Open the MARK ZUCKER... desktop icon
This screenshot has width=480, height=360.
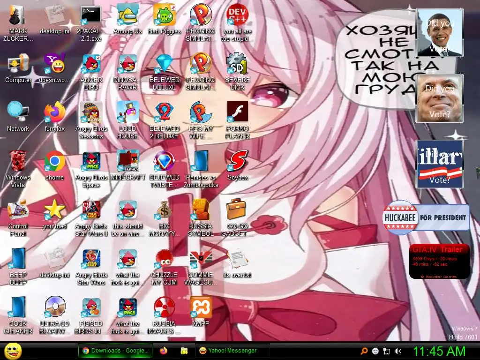tap(18, 23)
